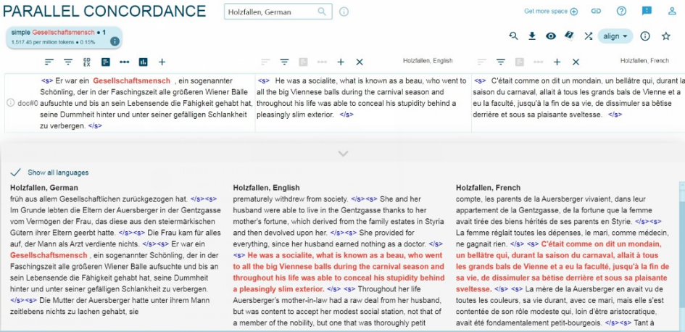Viewport: 685px width, 332px height.
Task: Click French result sentence in concordance row
Action: pyautogui.click(x=579, y=98)
